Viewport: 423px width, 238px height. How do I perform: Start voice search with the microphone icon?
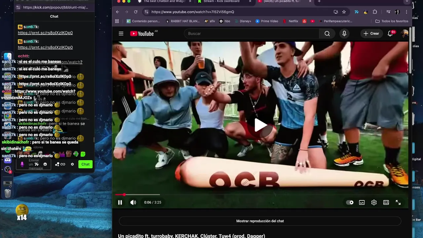pyautogui.click(x=344, y=33)
